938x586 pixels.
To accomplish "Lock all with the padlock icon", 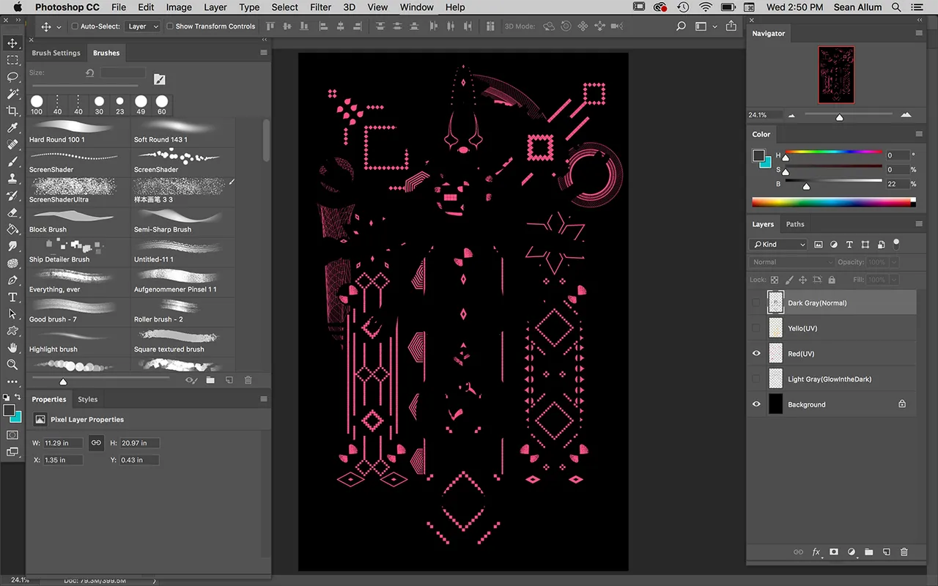I will [x=832, y=280].
